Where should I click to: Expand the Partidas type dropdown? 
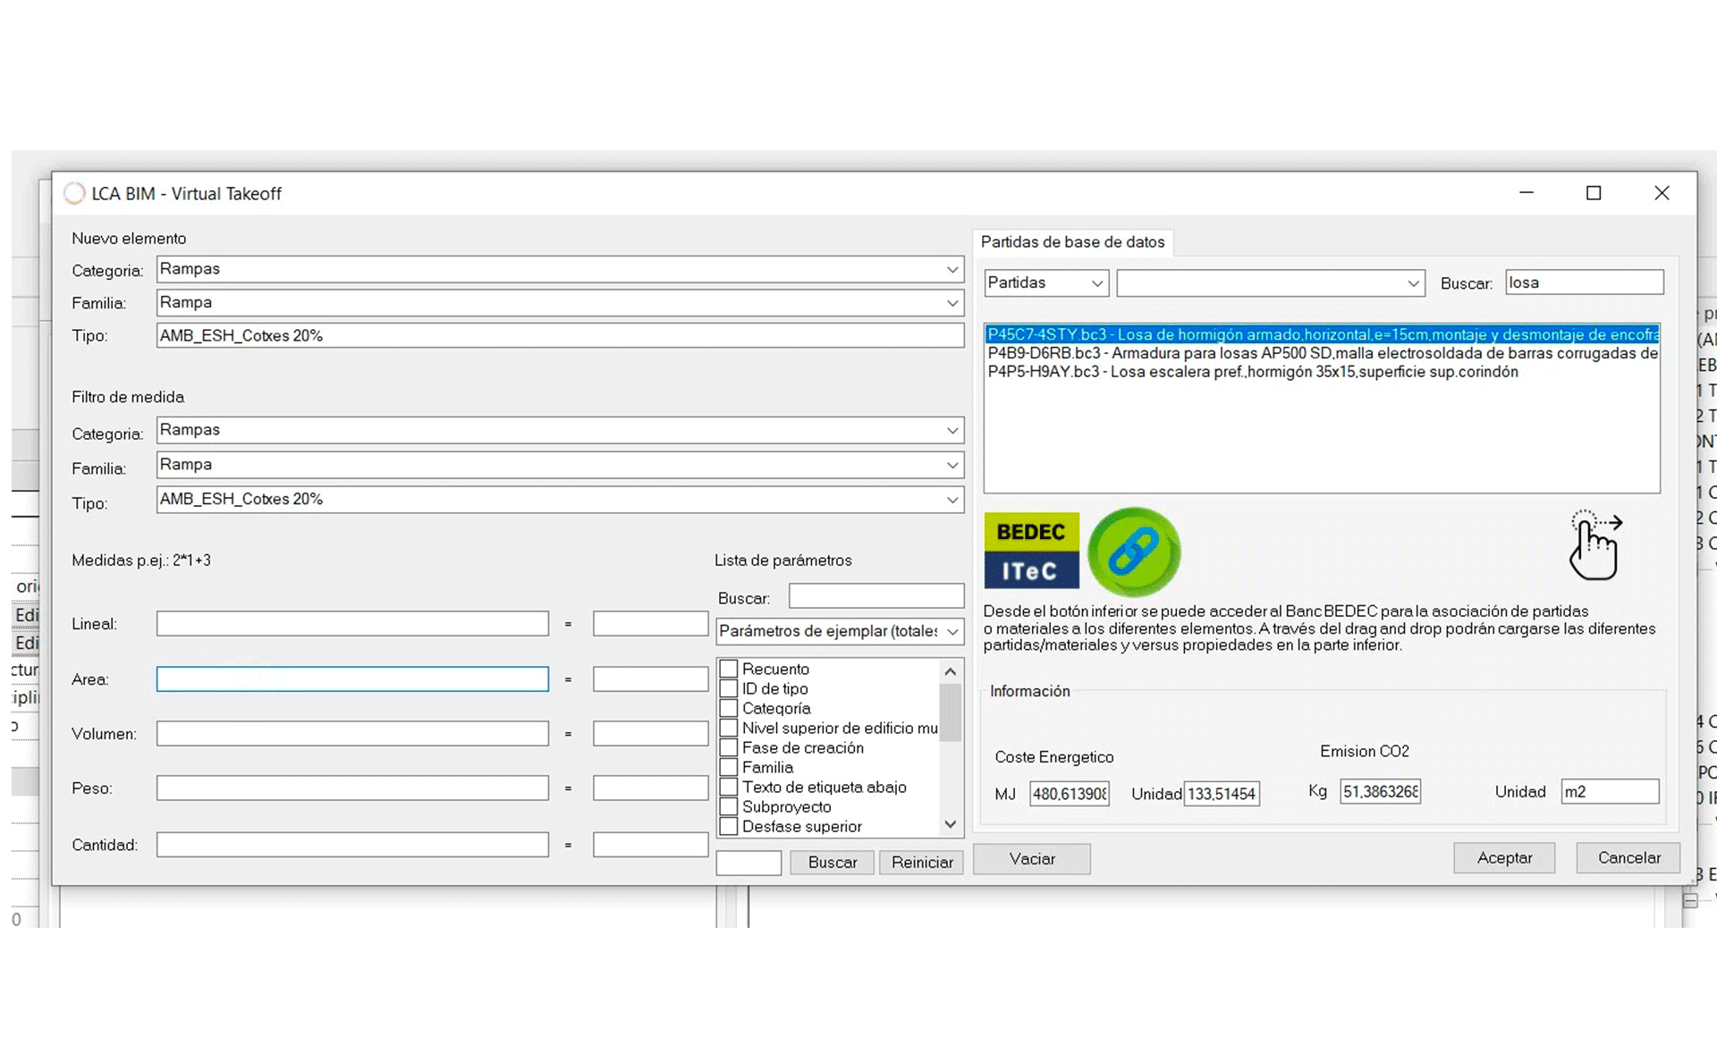(1096, 283)
